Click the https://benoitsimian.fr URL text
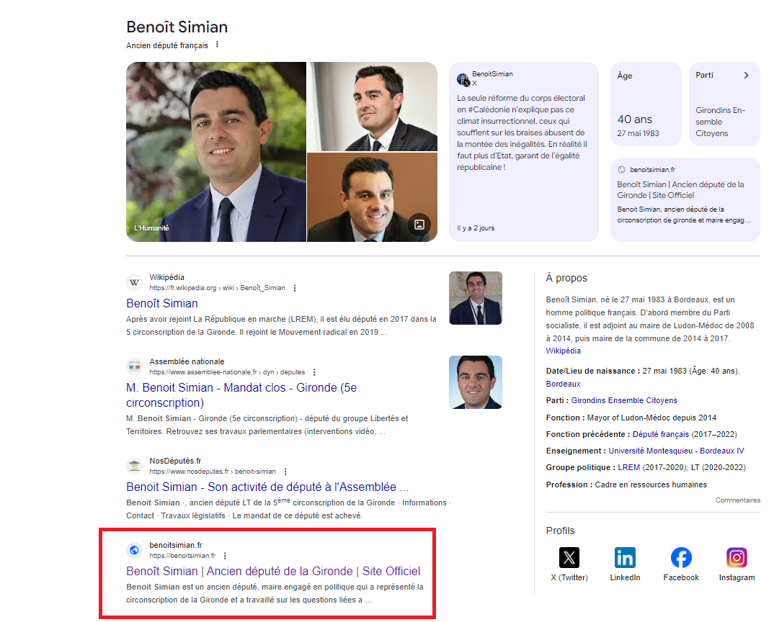The image size is (774, 622). [182, 556]
